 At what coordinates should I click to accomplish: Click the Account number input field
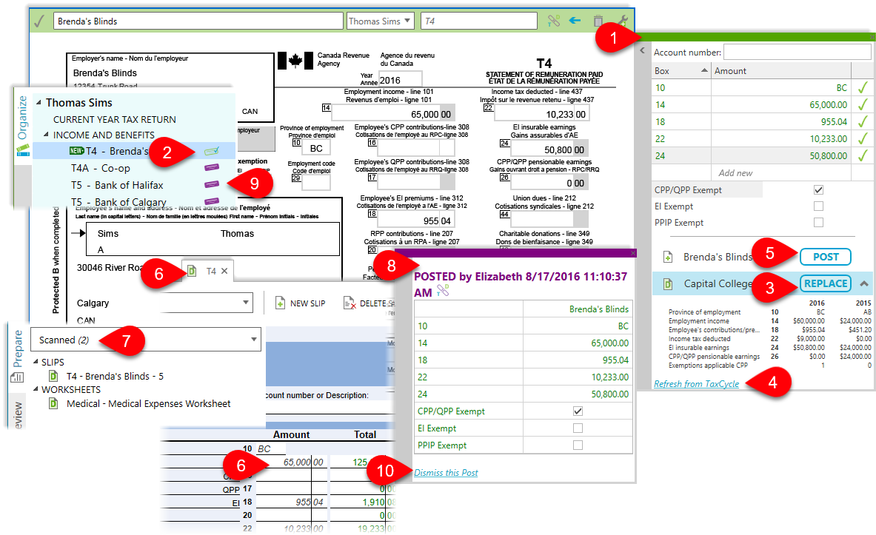click(798, 52)
